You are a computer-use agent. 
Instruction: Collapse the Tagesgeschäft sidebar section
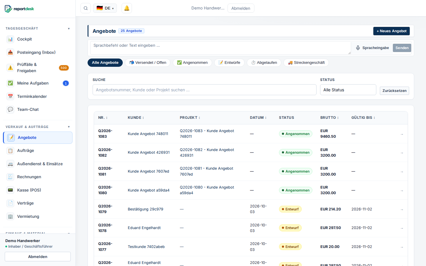pos(69,29)
